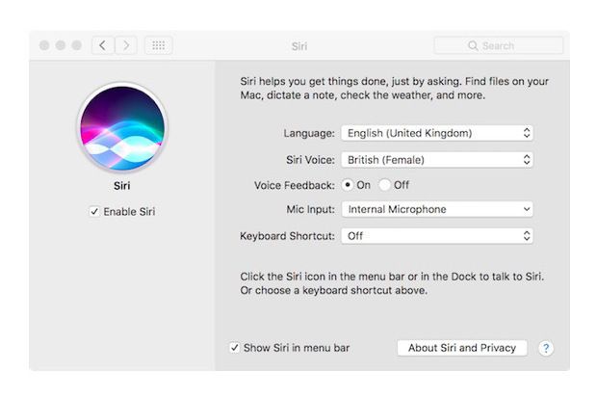Click the green zoom window button
The width and height of the screenshot is (597, 398).
point(77,45)
